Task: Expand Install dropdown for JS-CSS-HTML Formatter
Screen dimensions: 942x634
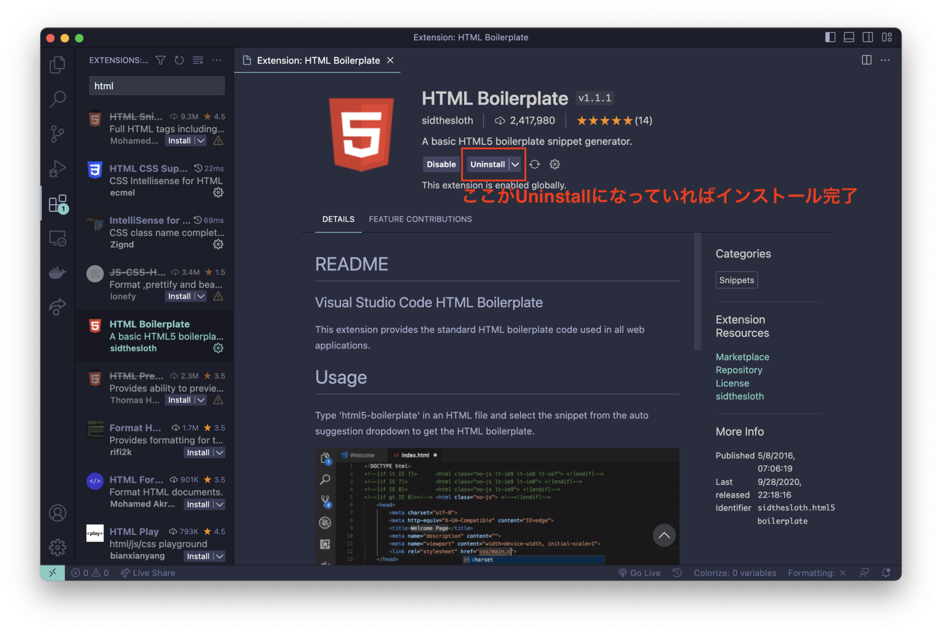Action: coord(201,296)
